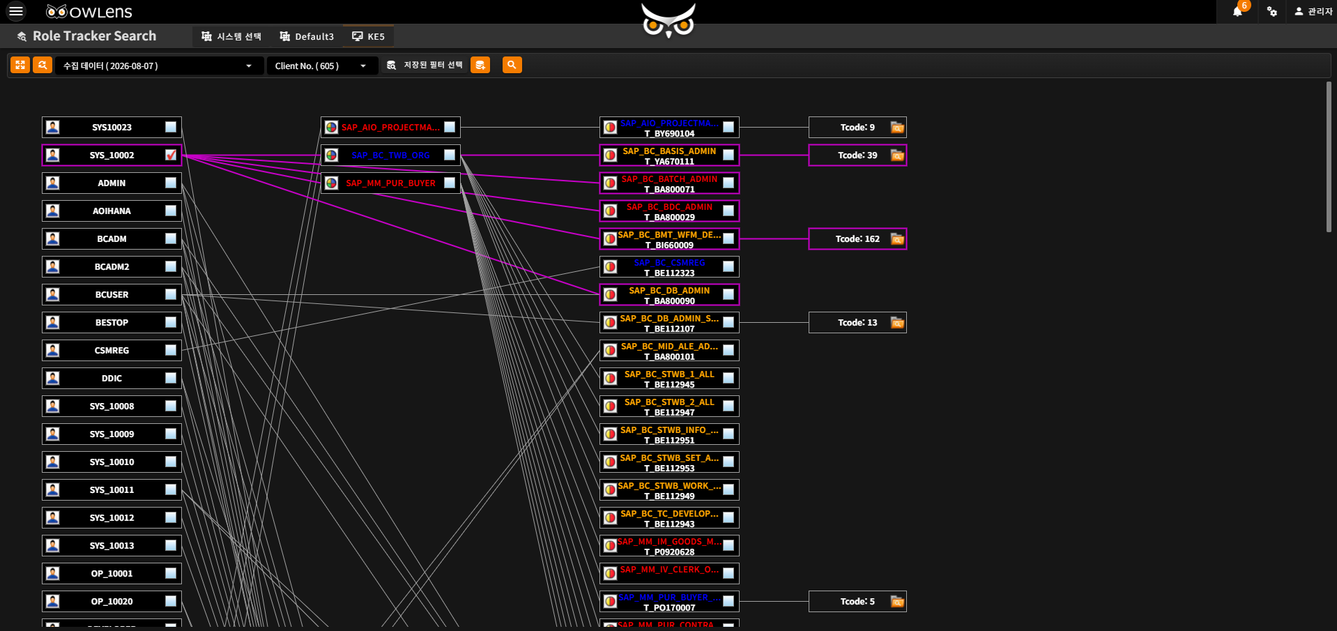Open folder icon in Tcode: 13 box
The image size is (1337, 631).
coord(897,323)
